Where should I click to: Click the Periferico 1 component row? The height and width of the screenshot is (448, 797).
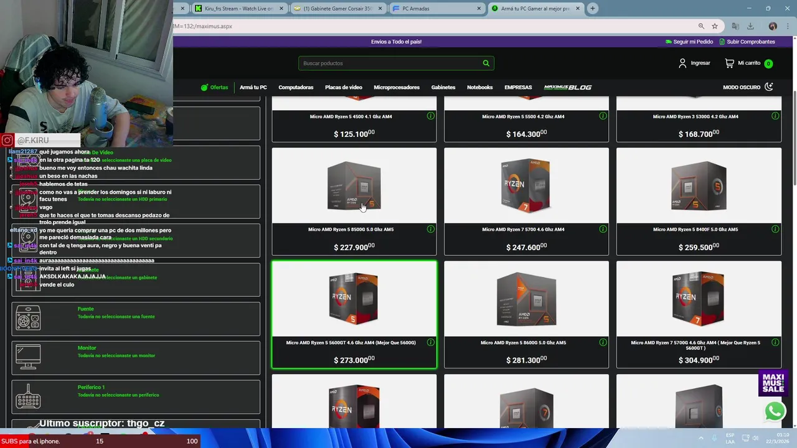point(136,397)
